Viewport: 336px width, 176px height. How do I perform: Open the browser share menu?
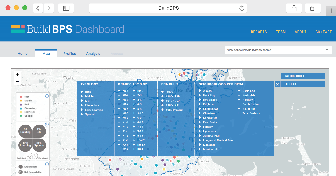(294, 8)
